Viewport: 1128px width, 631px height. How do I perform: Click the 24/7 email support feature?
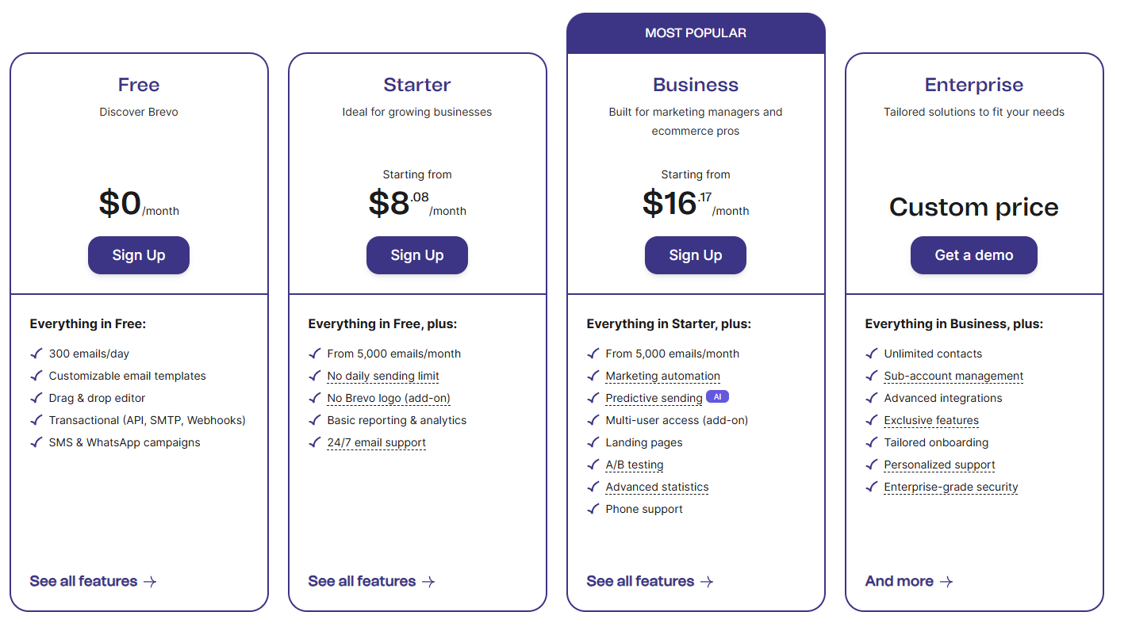click(376, 442)
